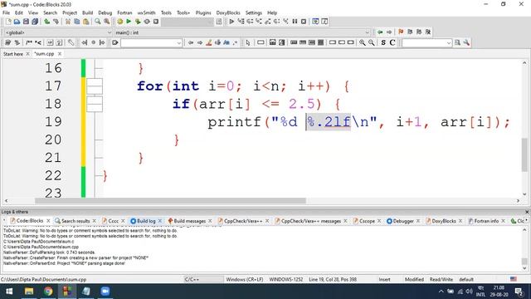The image size is (531, 299).
Task: Click the Redo icon
Action: tap(56, 22)
